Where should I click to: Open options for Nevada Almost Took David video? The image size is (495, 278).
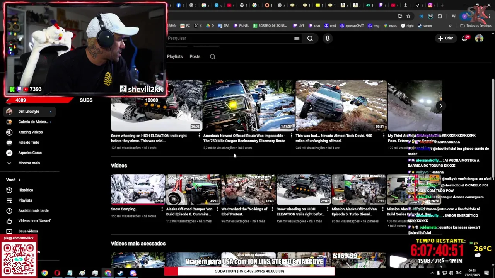384,136
